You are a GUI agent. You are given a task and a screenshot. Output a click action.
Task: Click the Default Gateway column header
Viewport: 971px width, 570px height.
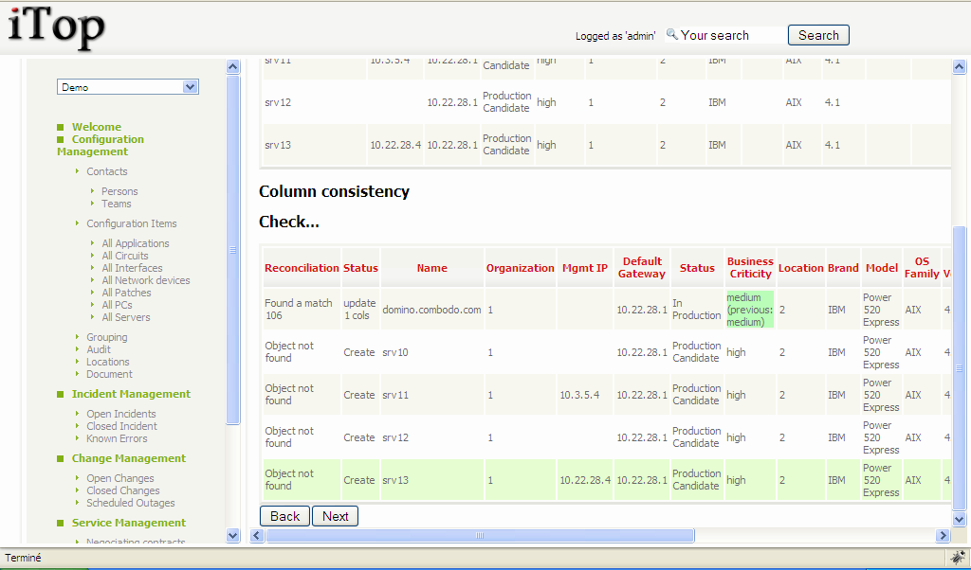coord(642,268)
